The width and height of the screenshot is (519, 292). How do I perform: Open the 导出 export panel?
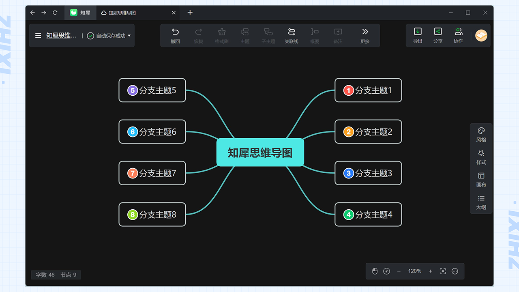pyautogui.click(x=418, y=35)
